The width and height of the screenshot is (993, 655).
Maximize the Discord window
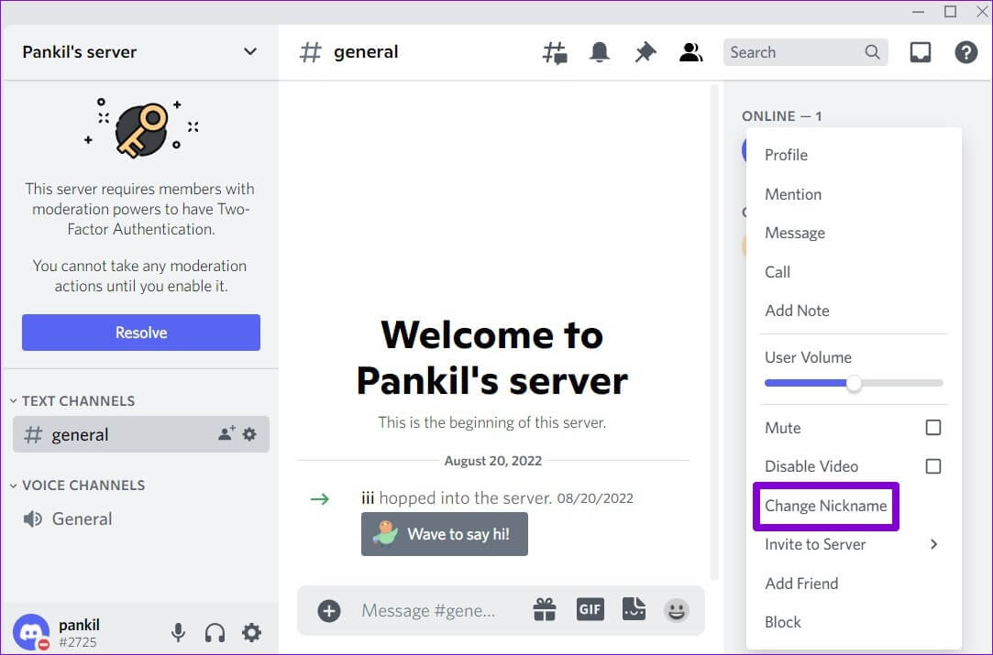click(950, 11)
